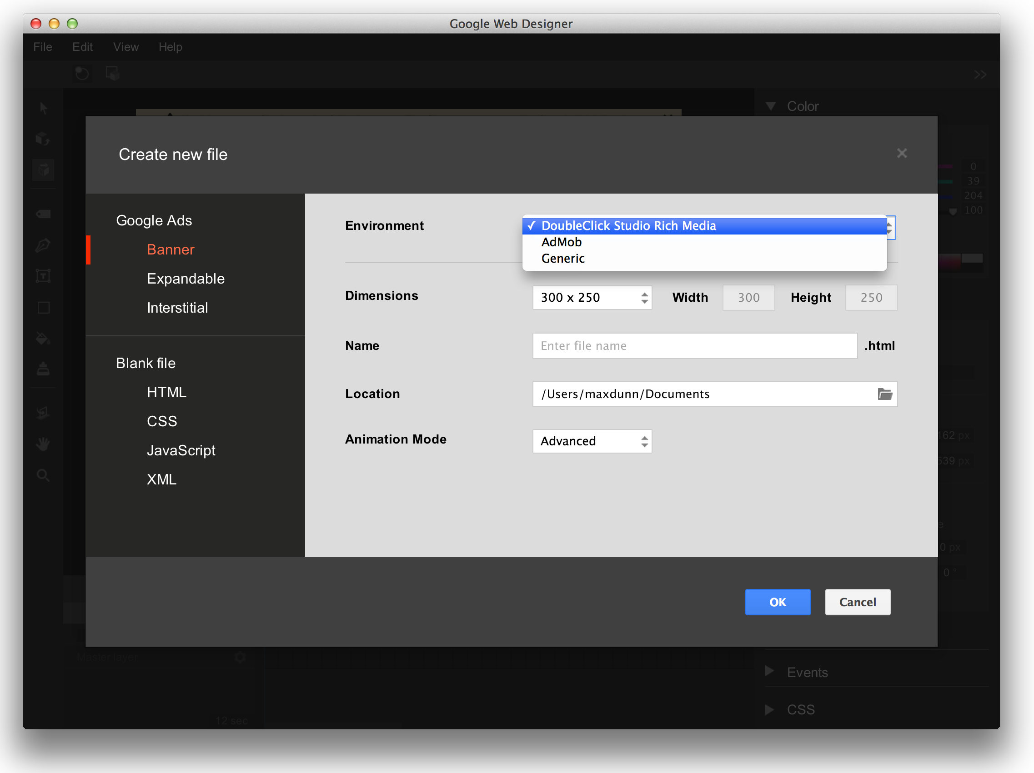
Task: Open the Edit menu
Action: (82, 47)
